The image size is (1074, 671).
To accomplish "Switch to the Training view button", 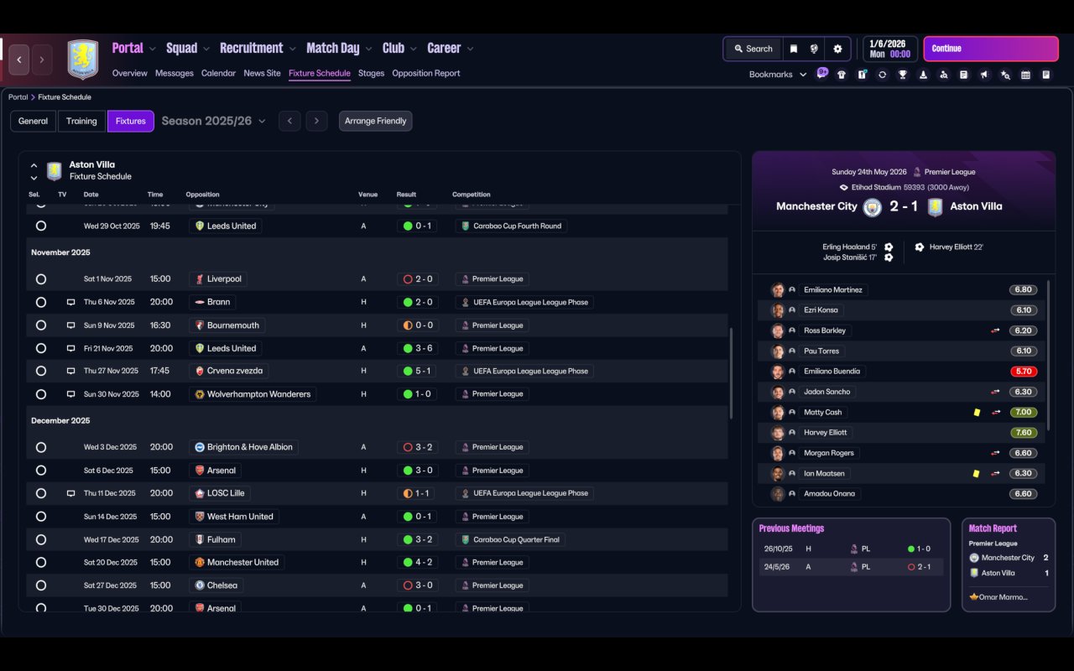I will (81, 121).
